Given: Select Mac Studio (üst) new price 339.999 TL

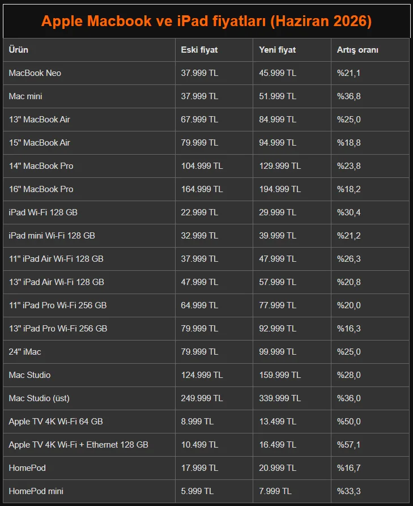Looking at the screenshot, I should [280, 398].
